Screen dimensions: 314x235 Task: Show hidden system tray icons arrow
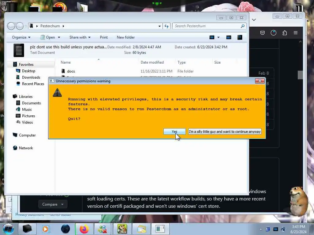tap(261, 229)
